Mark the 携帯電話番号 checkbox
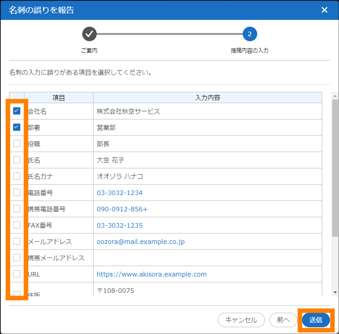Viewport: 339px width, 334px height. click(17, 209)
